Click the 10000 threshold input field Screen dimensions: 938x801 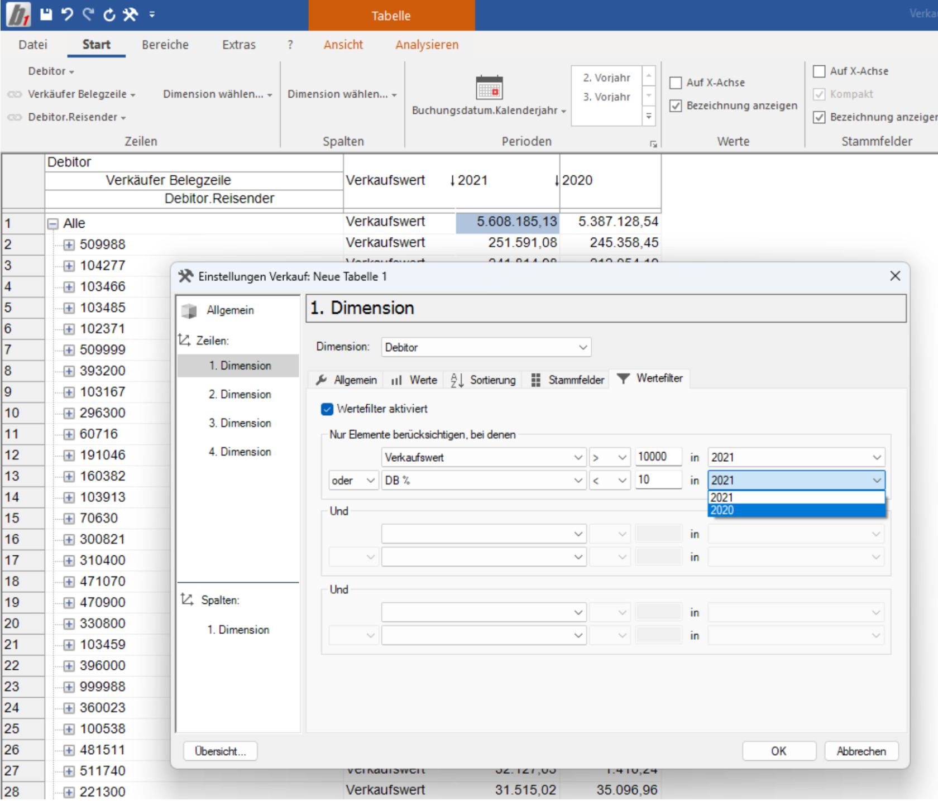pos(658,457)
